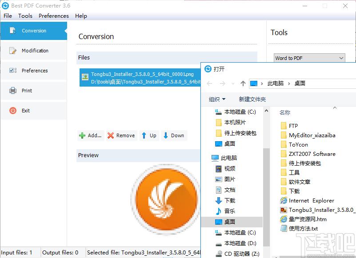
Task: Open the Modification sidebar section
Action: click(x=34, y=51)
